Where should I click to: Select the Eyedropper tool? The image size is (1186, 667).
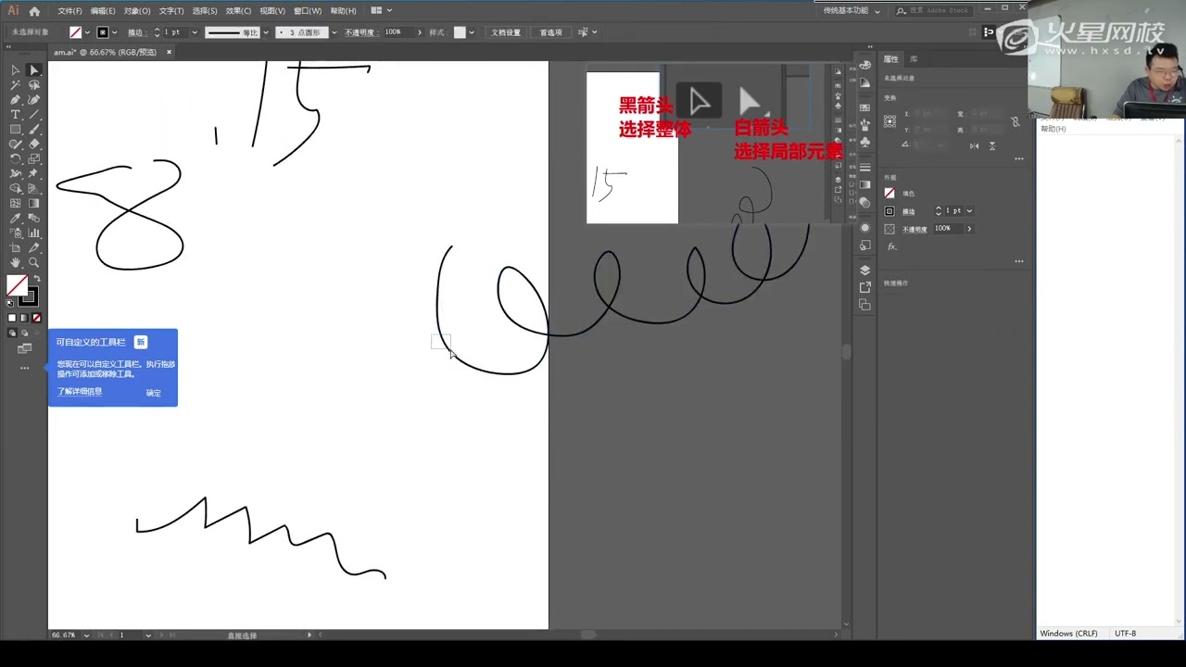click(16, 219)
